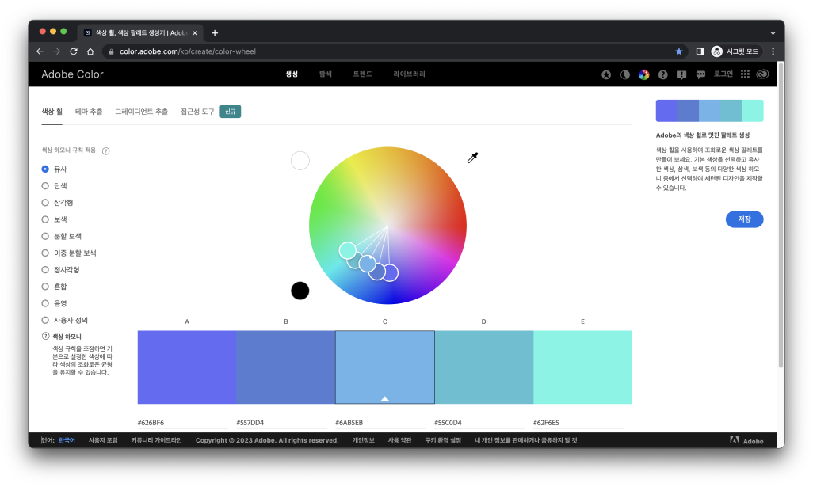Click the 시크릿 모드 incognito profile button

tap(735, 51)
